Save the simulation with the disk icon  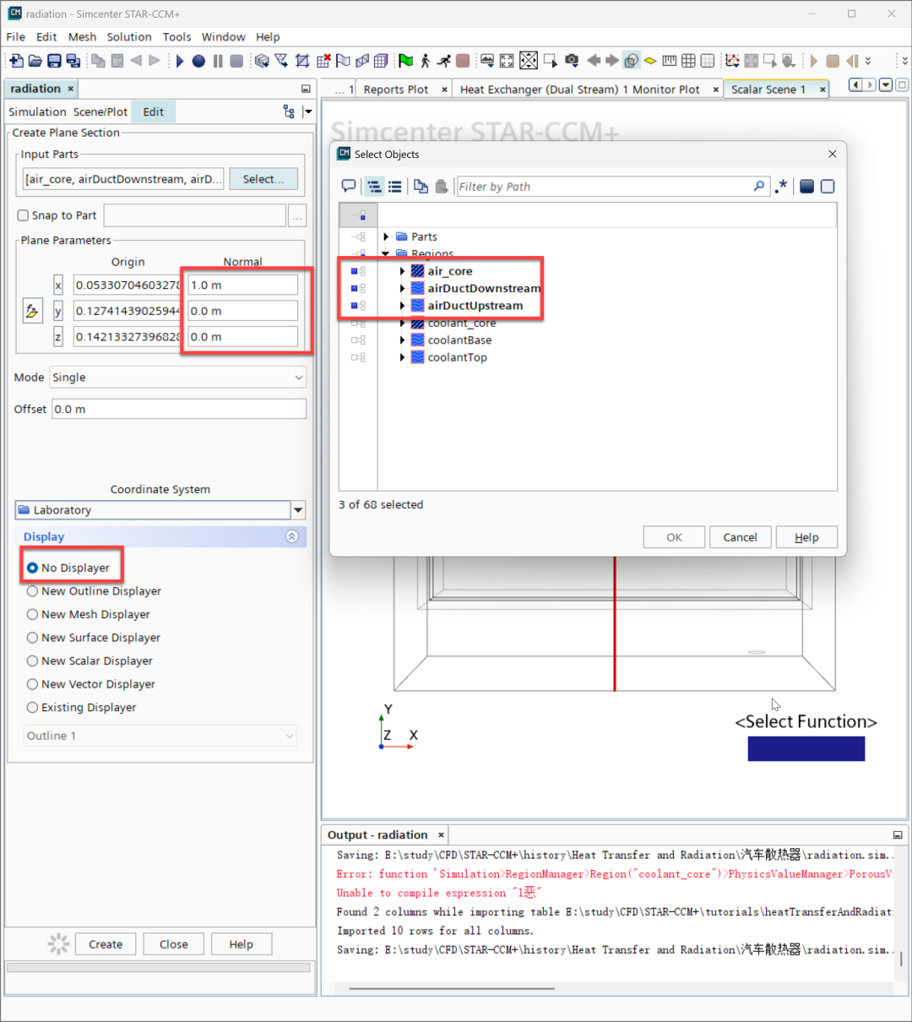pyautogui.click(x=54, y=61)
